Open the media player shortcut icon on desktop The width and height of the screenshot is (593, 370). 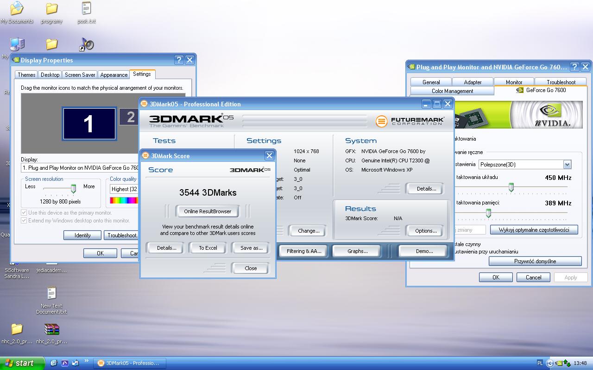[86, 44]
